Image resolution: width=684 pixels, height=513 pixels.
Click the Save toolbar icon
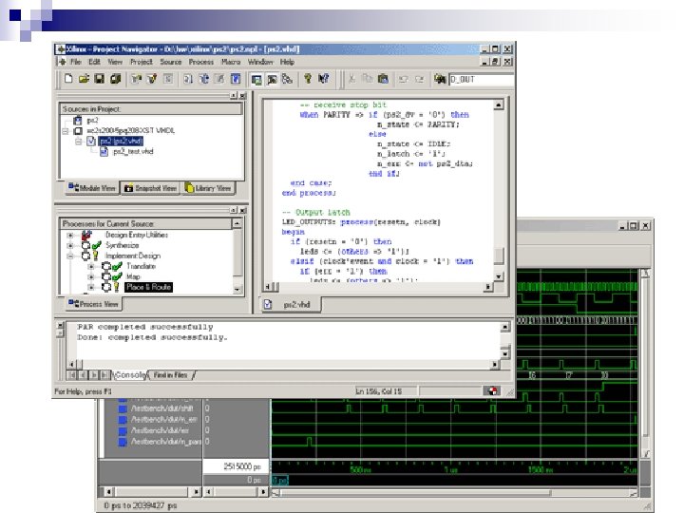click(x=98, y=78)
